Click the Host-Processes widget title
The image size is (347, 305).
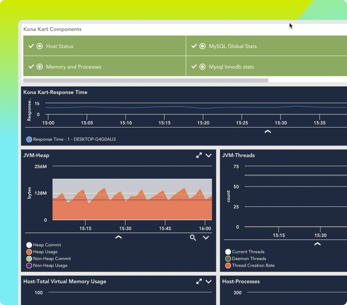(241, 282)
